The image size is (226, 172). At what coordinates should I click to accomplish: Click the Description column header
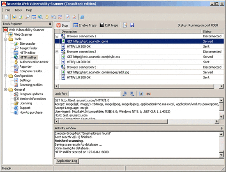coord(130,31)
